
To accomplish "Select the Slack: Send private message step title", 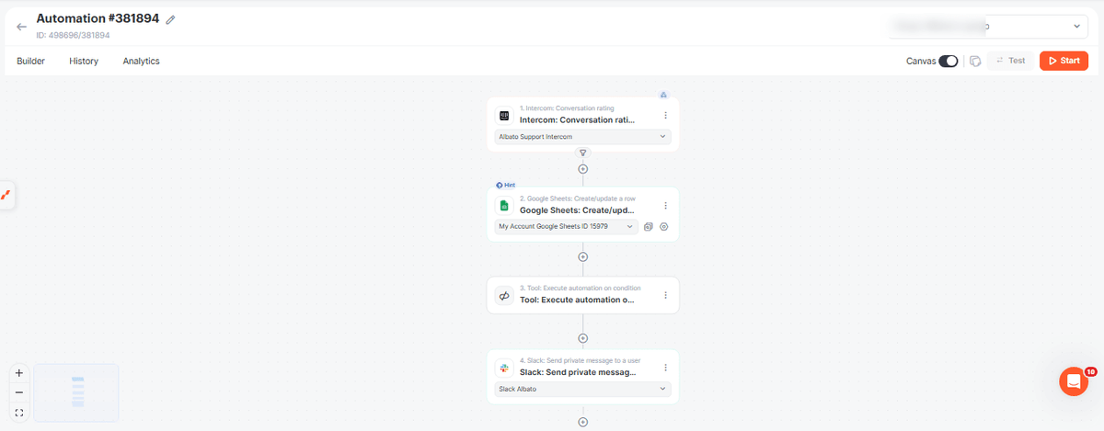I will click(x=577, y=371).
